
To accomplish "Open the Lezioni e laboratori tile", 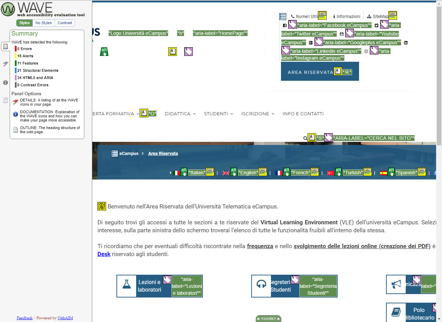I will click(159, 286).
